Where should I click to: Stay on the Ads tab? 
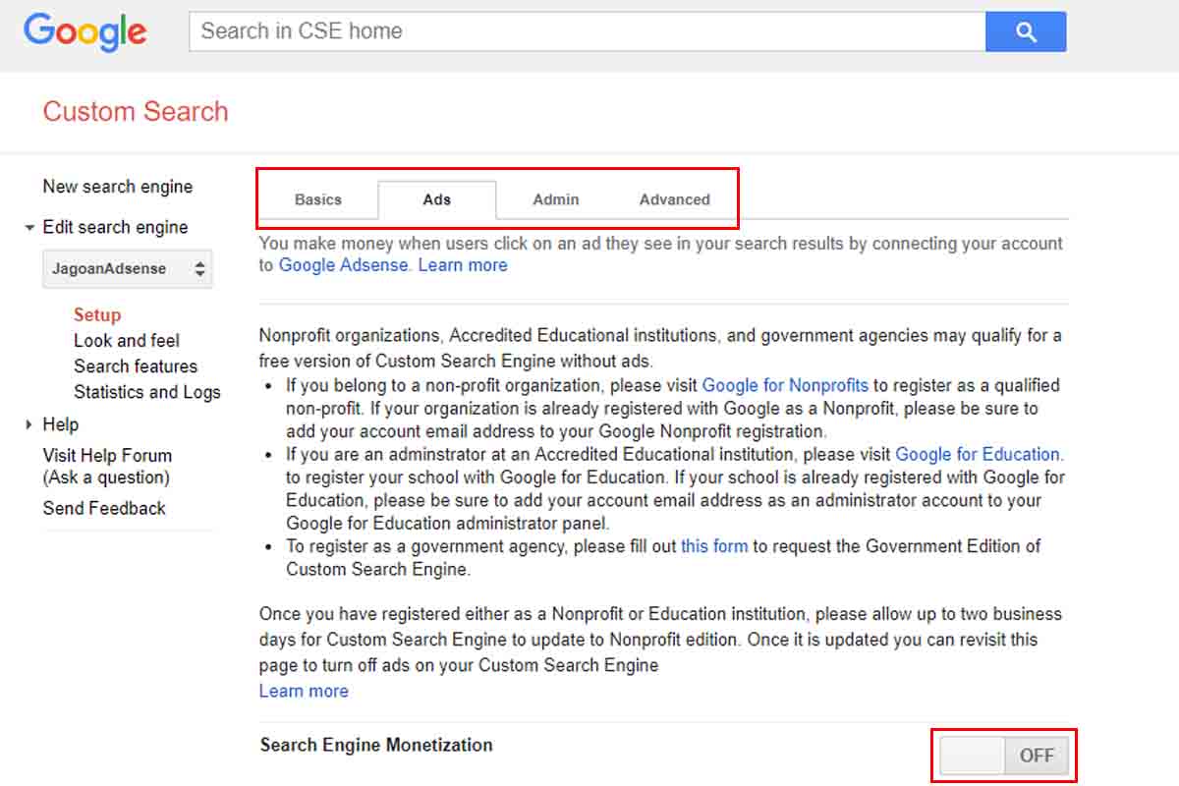click(x=436, y=199)
